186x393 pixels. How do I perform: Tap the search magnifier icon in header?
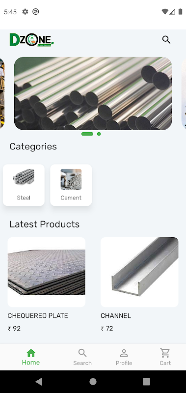point(166,40)
